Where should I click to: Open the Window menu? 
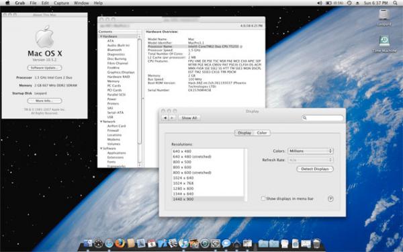(81, 3)
